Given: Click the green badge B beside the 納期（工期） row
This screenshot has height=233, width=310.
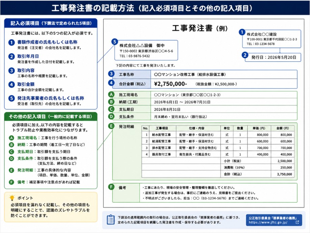Looking at the screenshot, I should tap(111, 102).
